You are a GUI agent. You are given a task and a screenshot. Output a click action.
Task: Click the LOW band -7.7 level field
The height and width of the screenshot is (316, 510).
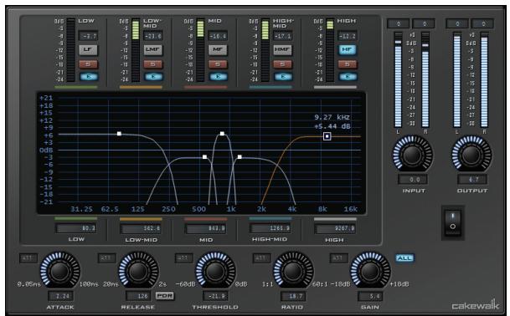click(x=89, y=36)
